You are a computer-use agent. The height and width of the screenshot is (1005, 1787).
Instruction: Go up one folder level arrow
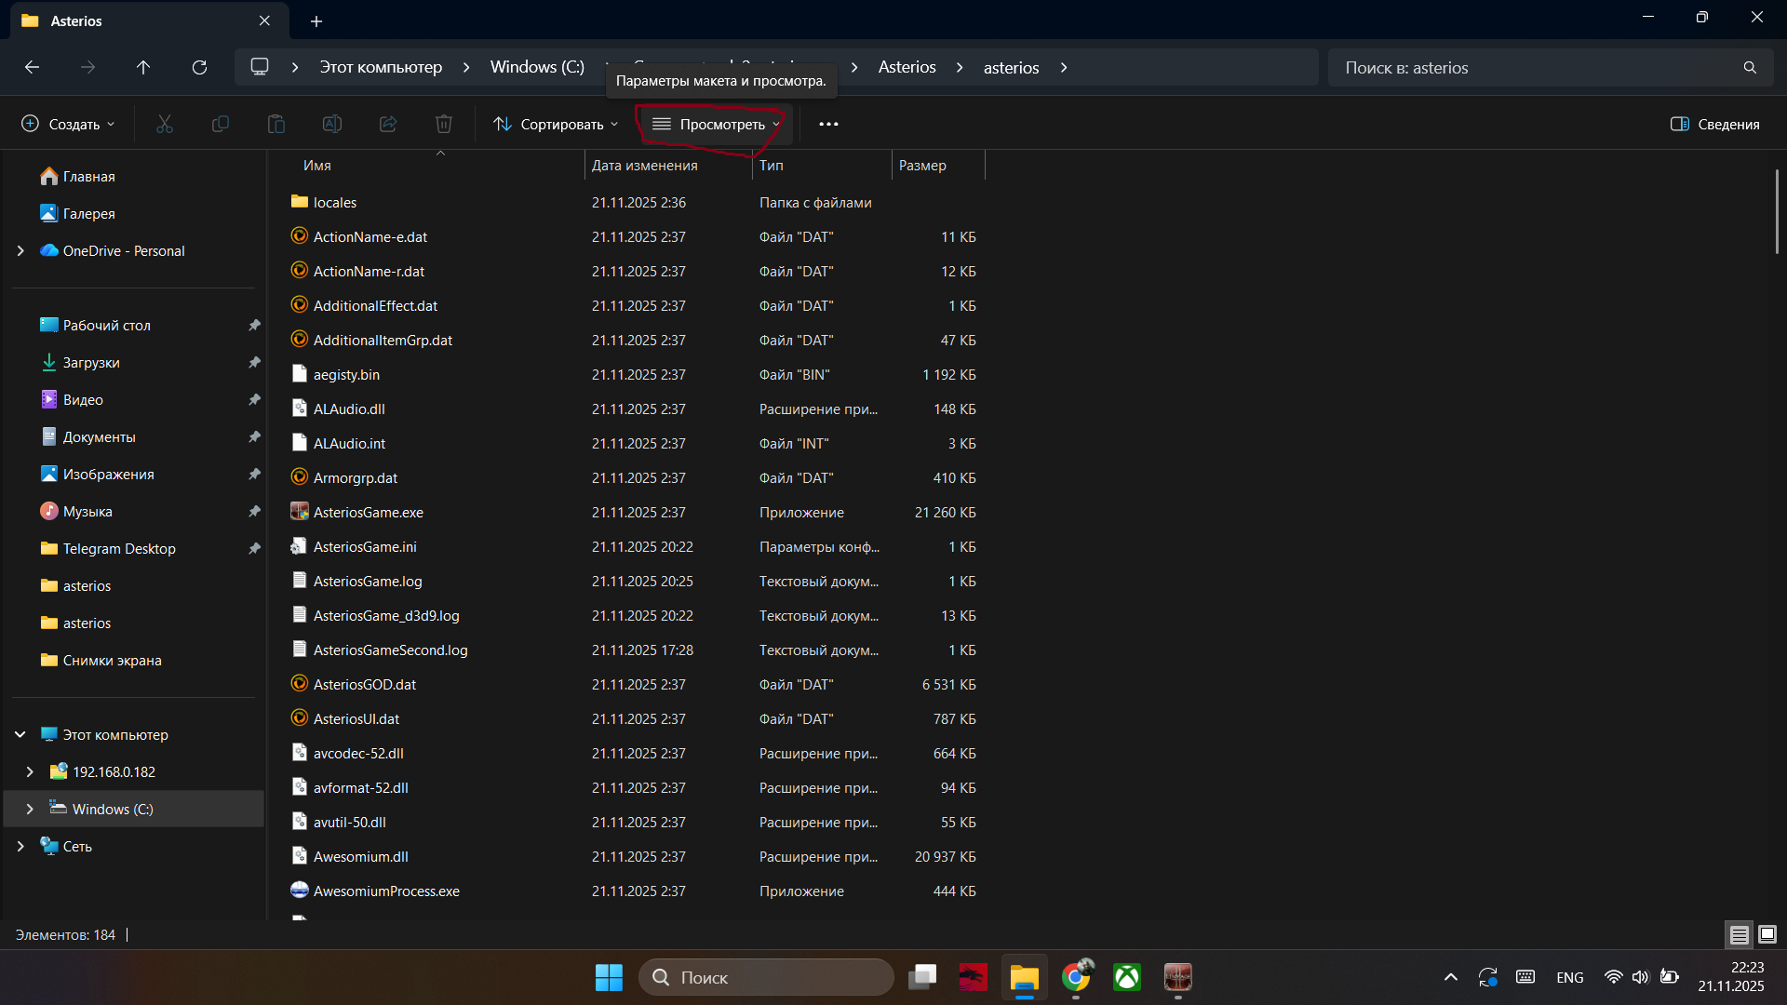click(143, 67)
